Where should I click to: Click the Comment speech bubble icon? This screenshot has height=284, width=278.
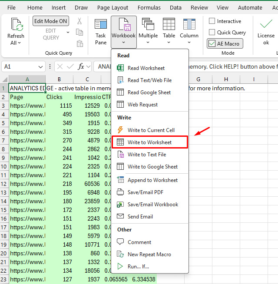[x=120, y=241]
